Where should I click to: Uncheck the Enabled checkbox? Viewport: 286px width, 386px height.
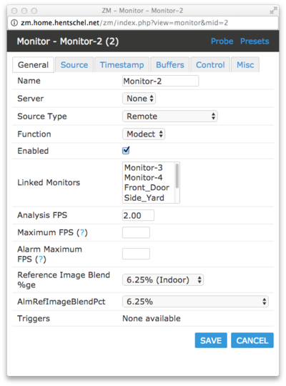click(x=126, y=150)
